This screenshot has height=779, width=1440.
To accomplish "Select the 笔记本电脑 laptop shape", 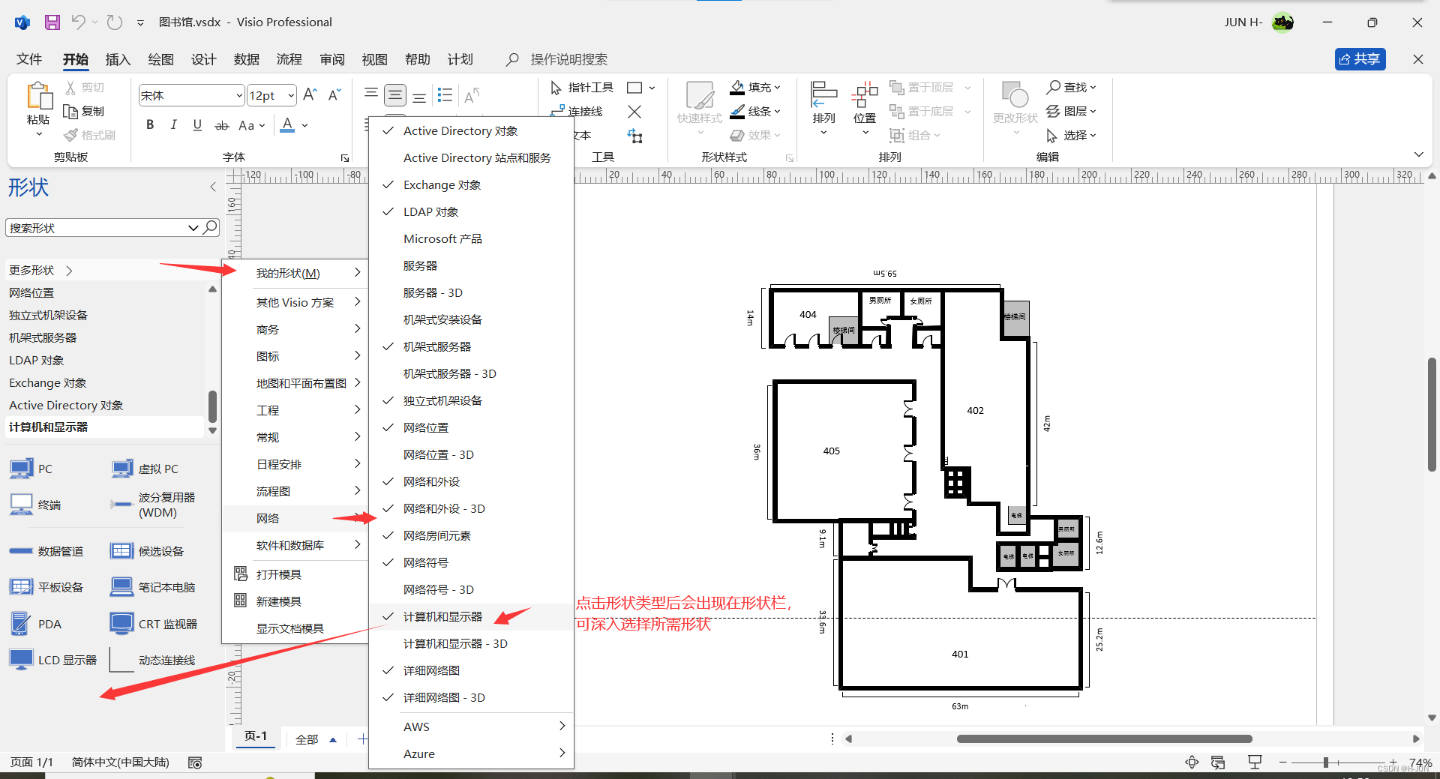I will click(152, 587).
